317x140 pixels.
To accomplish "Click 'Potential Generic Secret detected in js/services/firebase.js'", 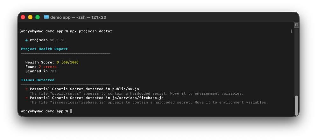I will (x=97, y=98).
